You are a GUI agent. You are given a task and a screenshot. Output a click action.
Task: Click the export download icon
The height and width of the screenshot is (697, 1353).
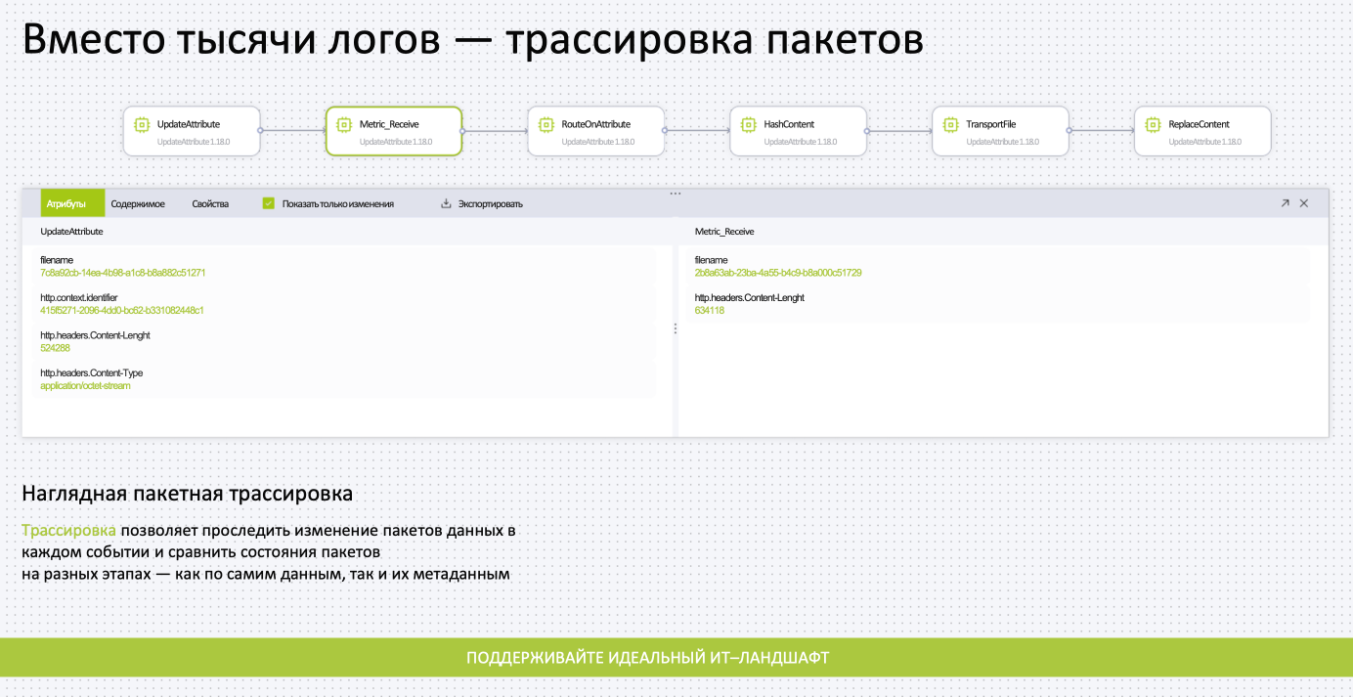(x=446, y=203)
